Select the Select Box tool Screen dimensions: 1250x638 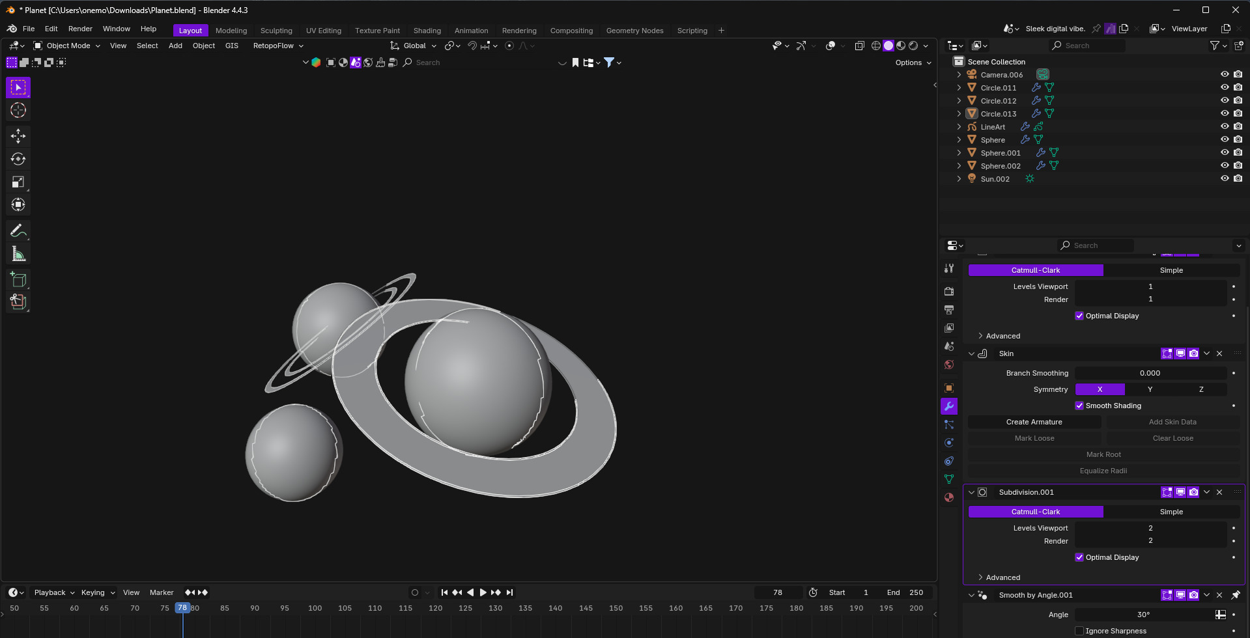click(x=18, y=87)
